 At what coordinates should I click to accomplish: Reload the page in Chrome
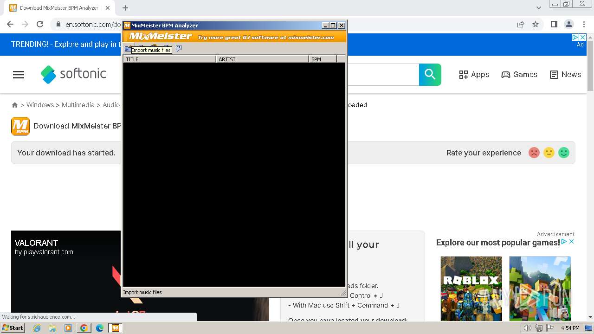[40, 24]
